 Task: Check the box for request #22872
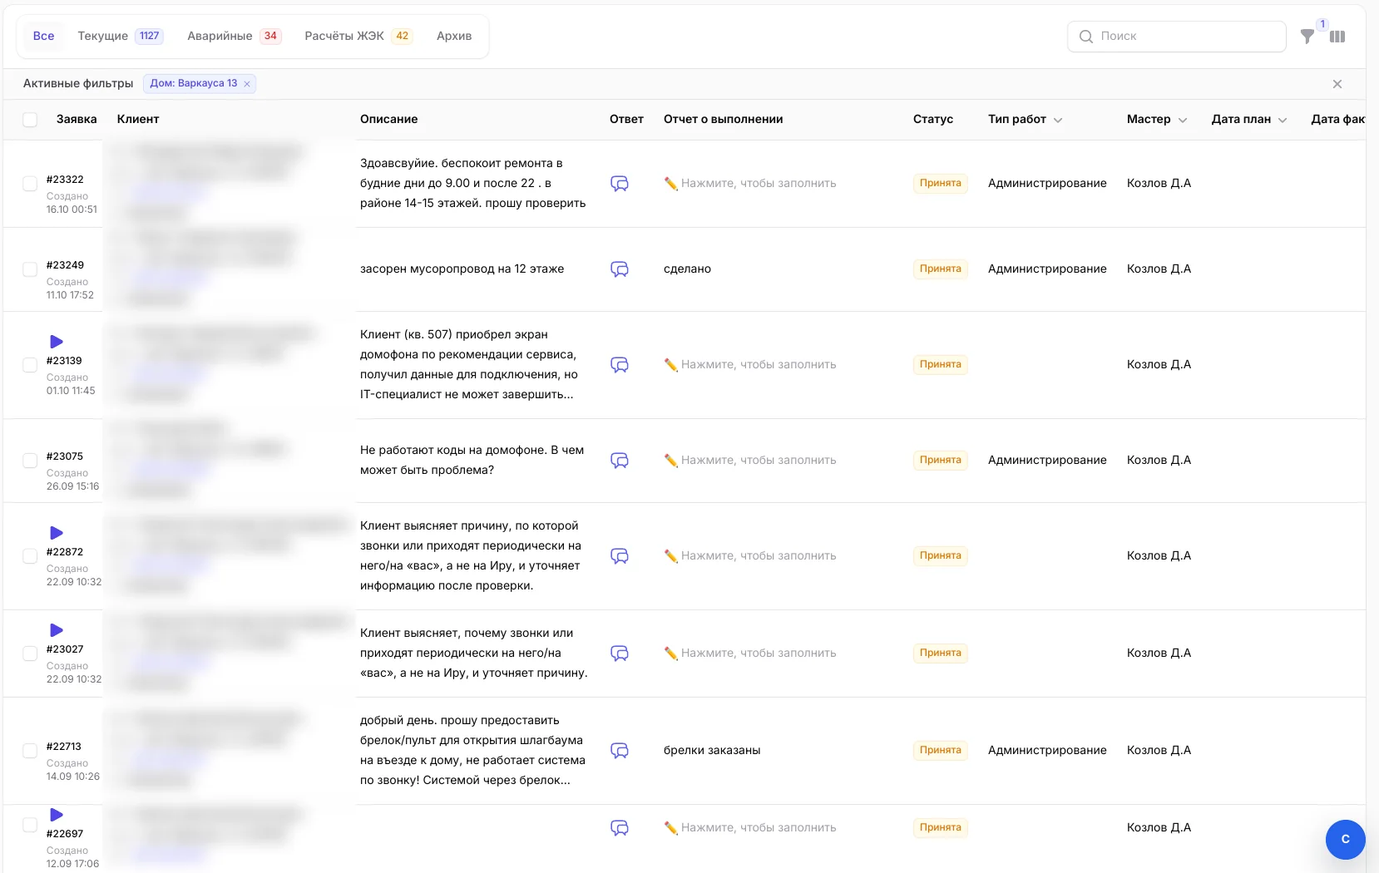(x=30, y=556)
